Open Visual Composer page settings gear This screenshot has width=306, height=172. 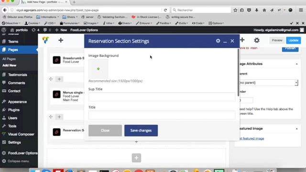tap(257, 40)
